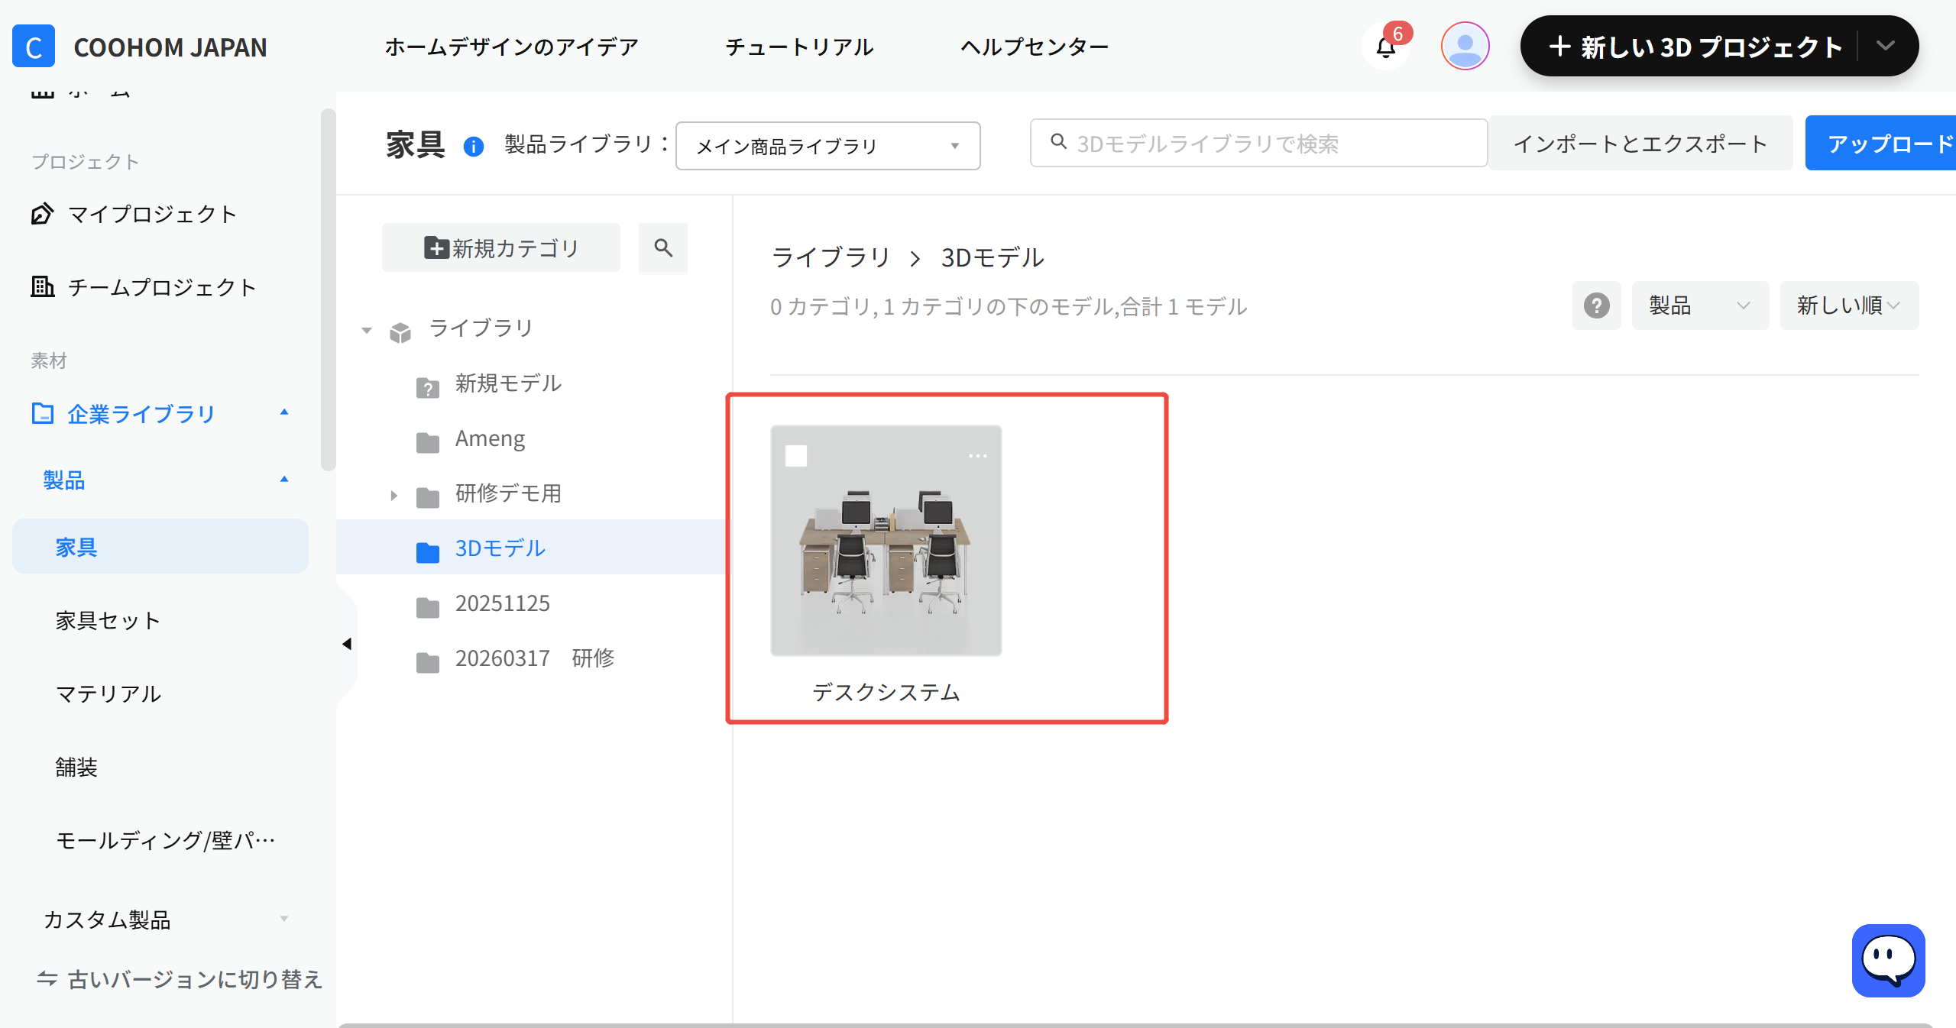
Task: Open the 製品ライブラリ メイン商品ライブラリ dropdown
Action: [x=828, y=146]
